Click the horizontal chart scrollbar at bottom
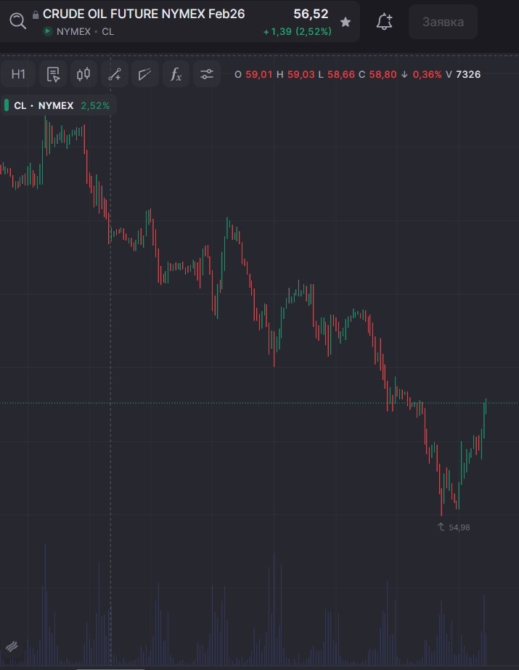Screen dimensions: 519x670 [x=111, y=669]
